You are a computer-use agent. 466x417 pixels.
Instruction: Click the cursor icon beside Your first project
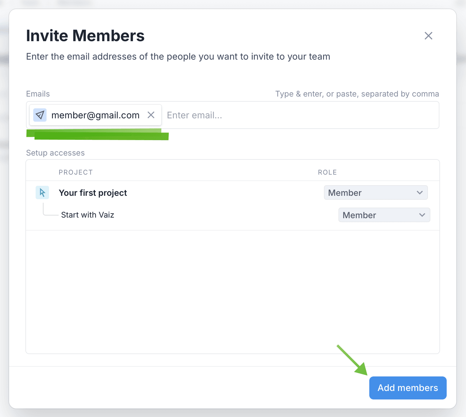[x=42, y=192]
